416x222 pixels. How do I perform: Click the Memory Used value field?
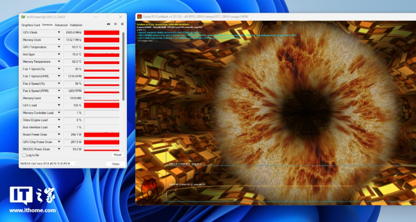[72, 98]
